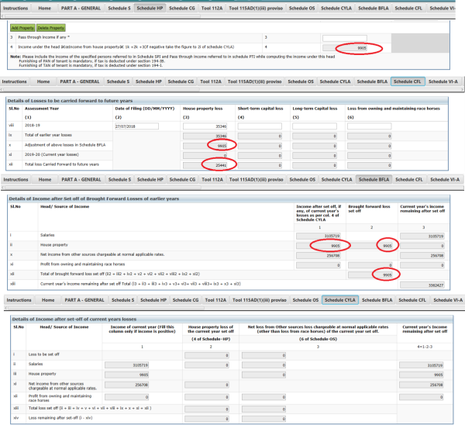Select the highlighted Schedule BFLA tab

[x=374, y=180]
